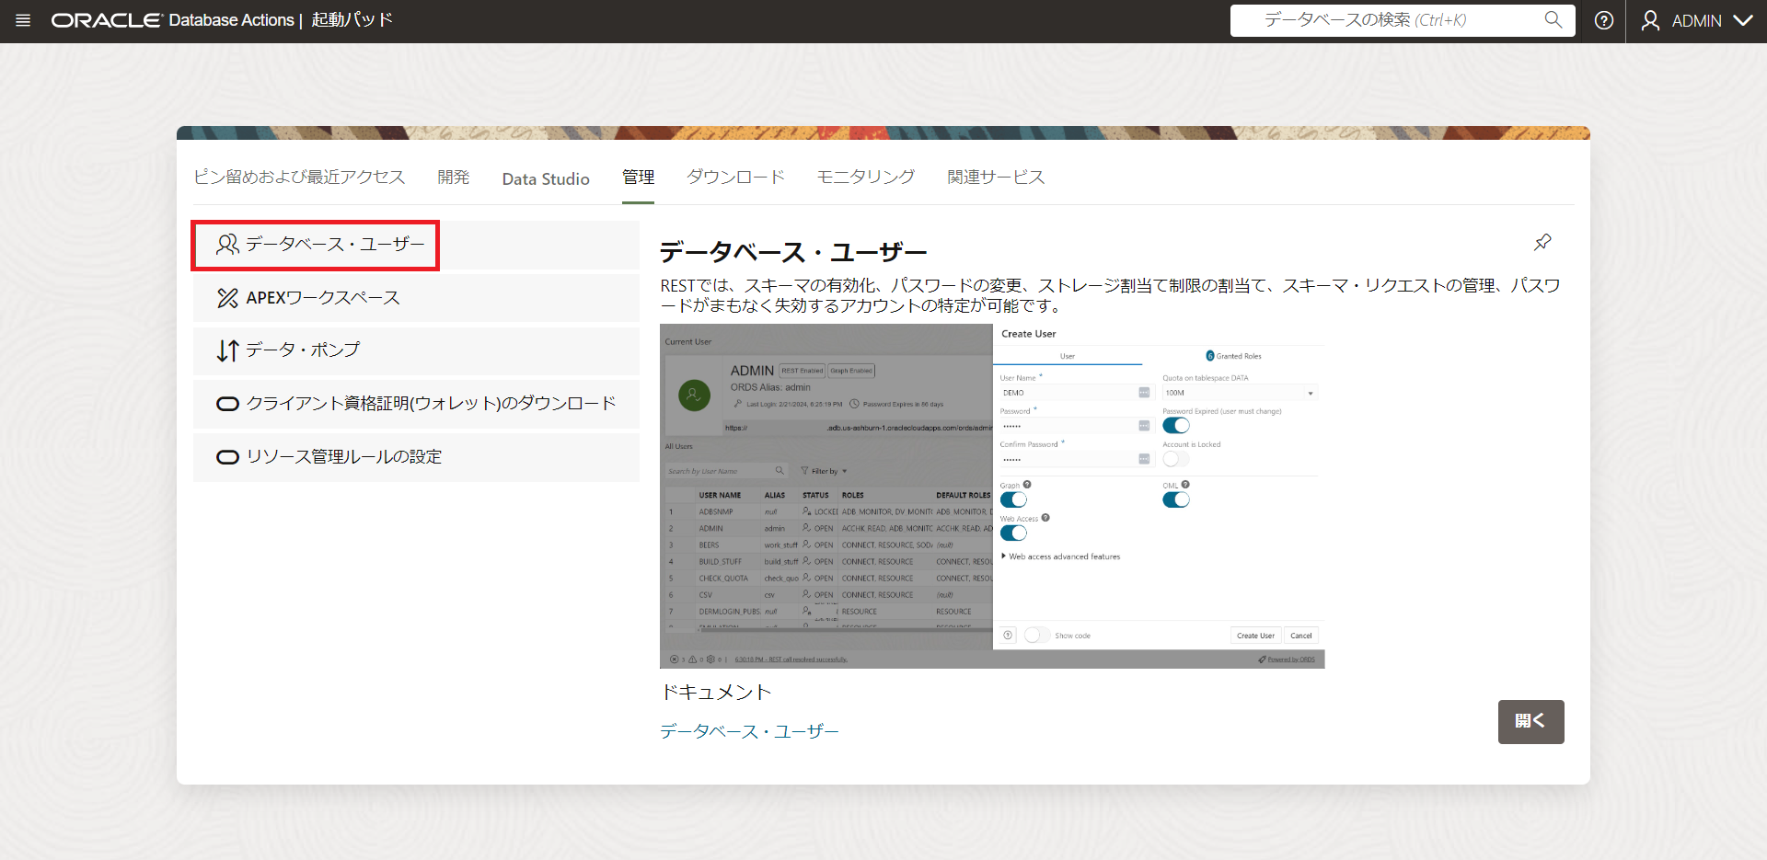The width and height of the screenshot is (1767, 860).
Task: Click the search magnifier icon
Action: point(1553,20)
